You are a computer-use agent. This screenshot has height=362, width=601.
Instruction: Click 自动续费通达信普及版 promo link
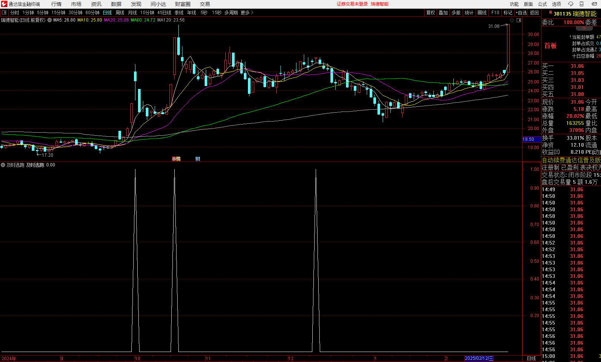click(571, 160)
